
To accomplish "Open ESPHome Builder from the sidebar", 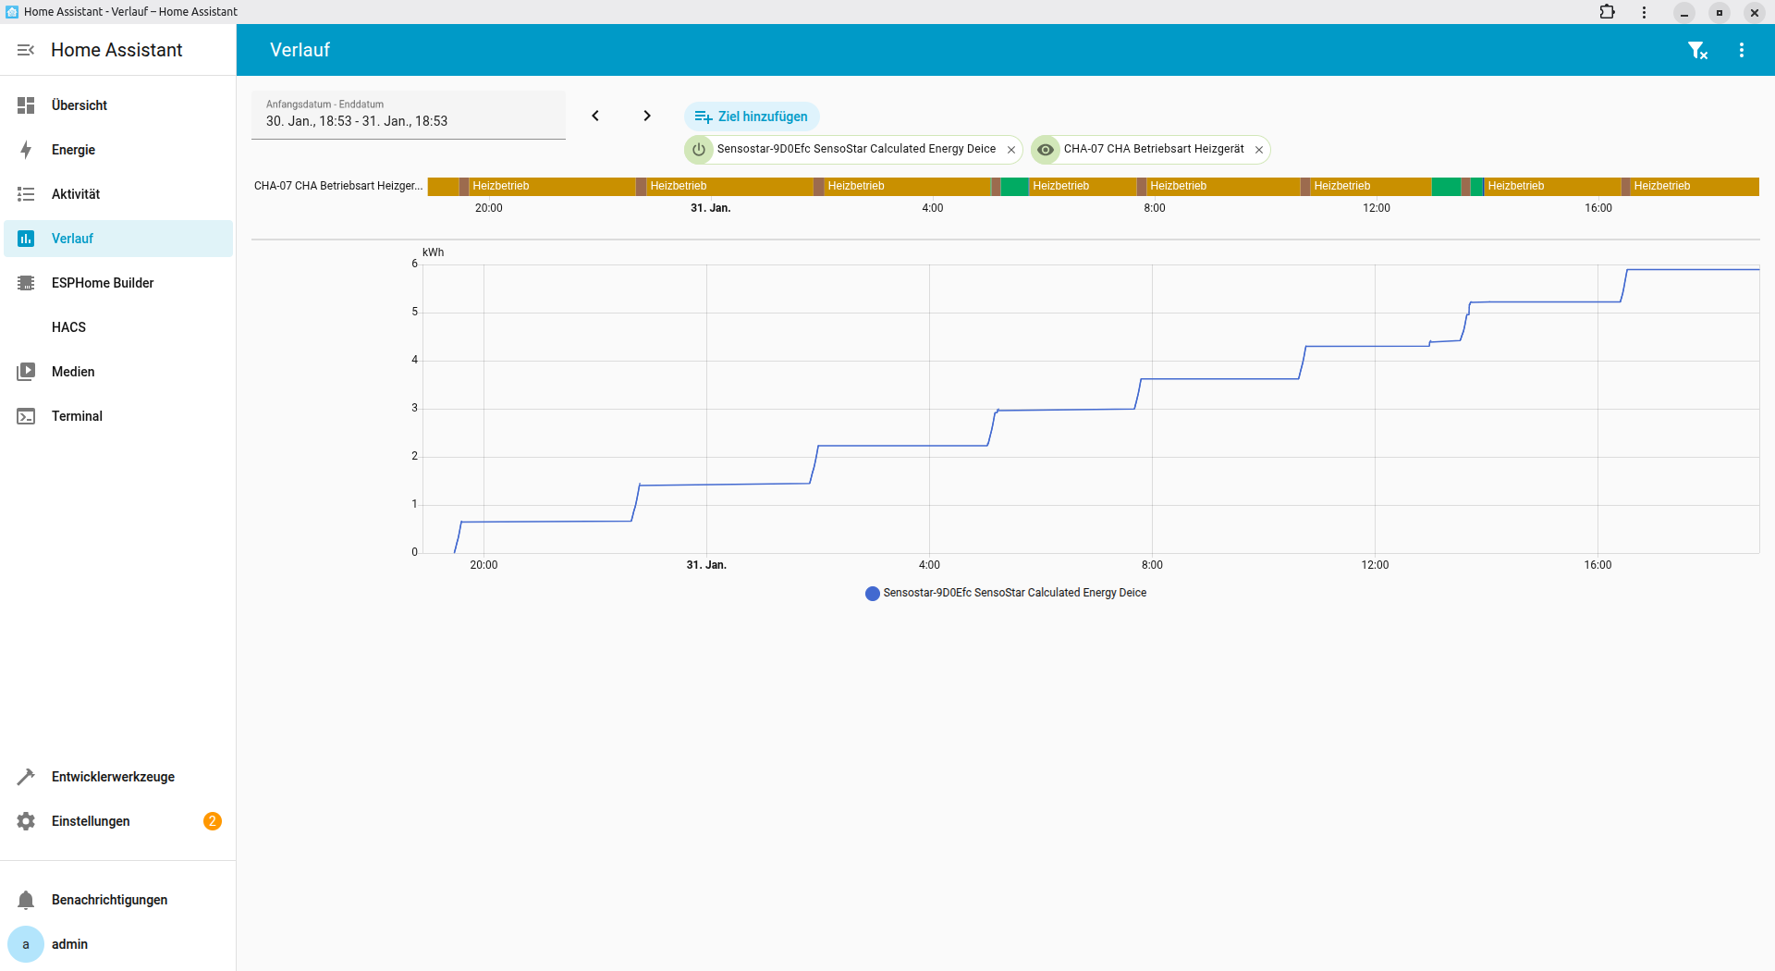I will (102, 283).
